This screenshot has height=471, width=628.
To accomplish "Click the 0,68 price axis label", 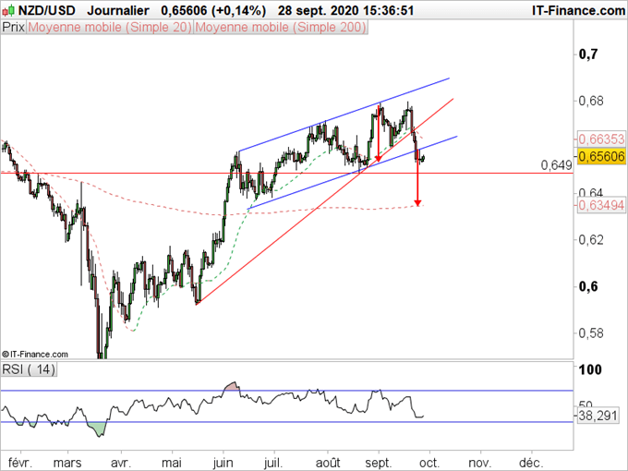I will pos(591,101).
